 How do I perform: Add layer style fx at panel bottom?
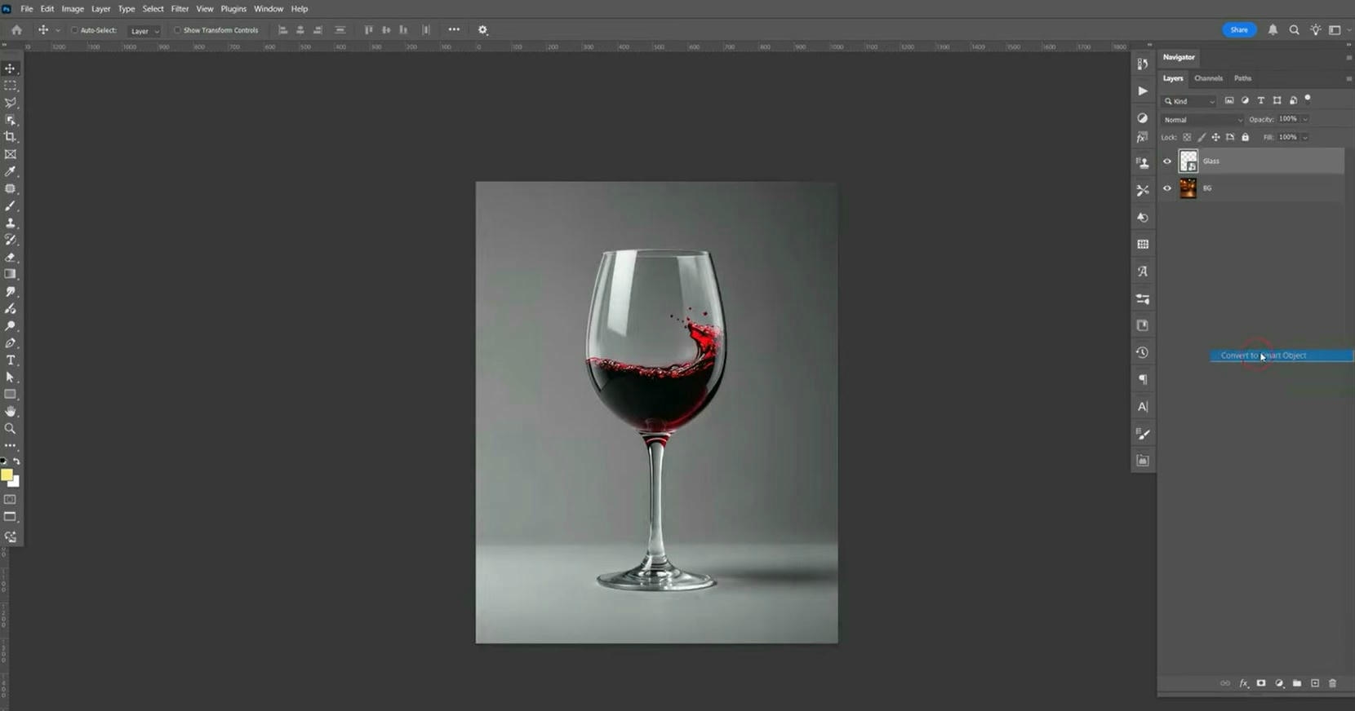[1243, 683]
